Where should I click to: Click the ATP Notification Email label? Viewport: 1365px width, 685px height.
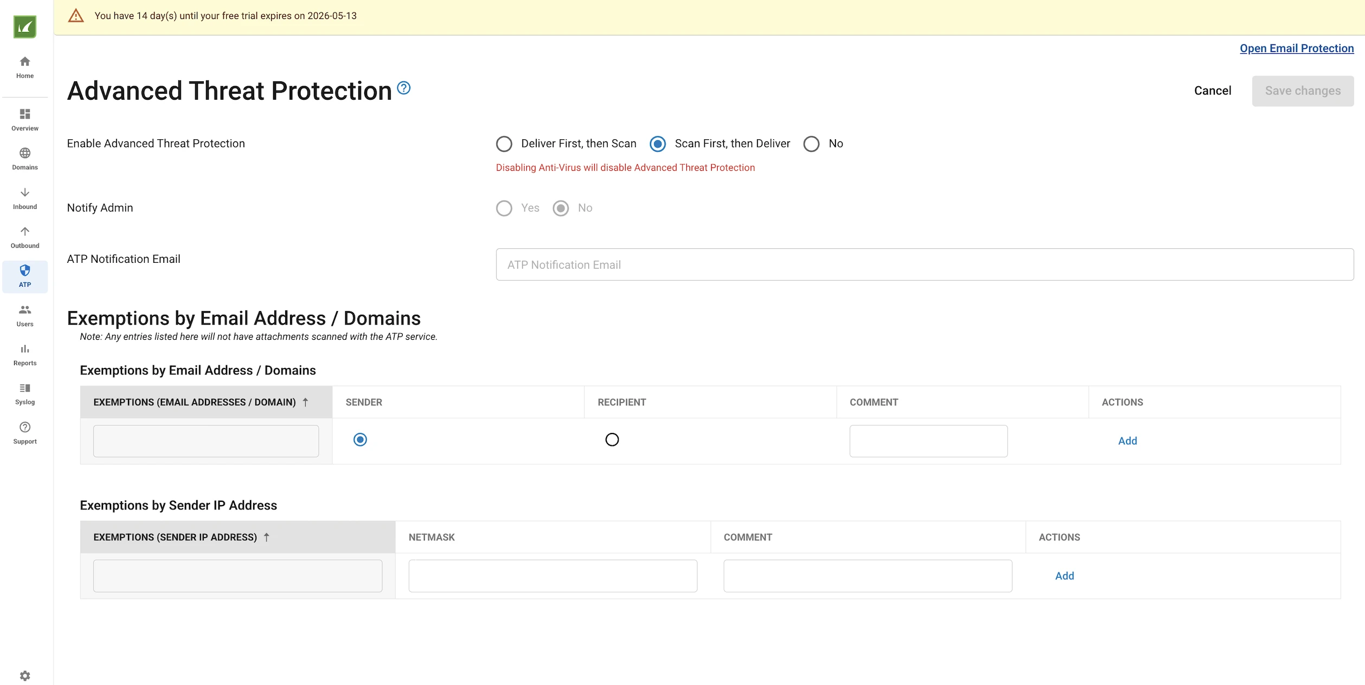[x=124, y=259]
